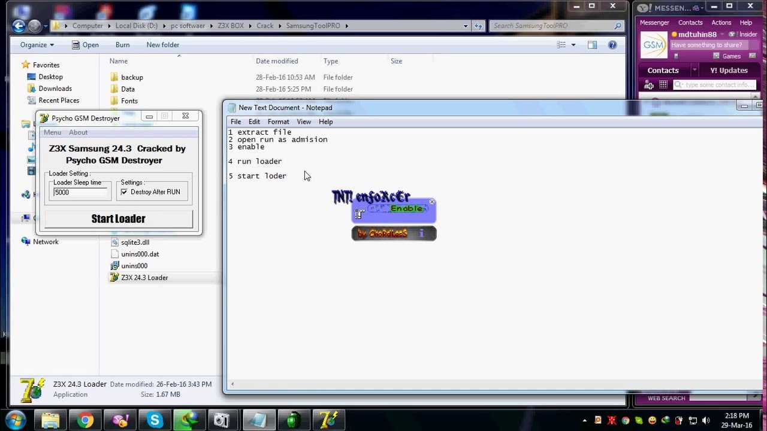Open Notepad's Edit menu
This screenshot has width=767, height=431.
coord(254,122)
